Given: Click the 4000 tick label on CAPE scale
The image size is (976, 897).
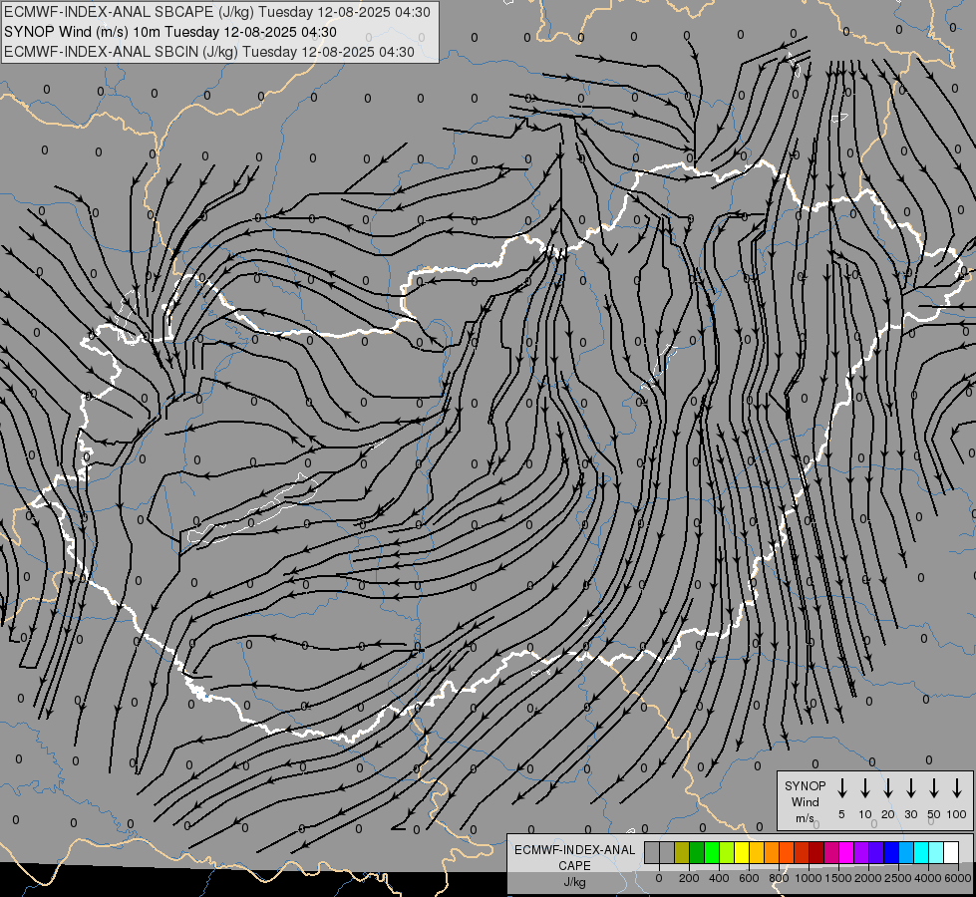Looking at the screenshot, I should click(x=928, y=878).
